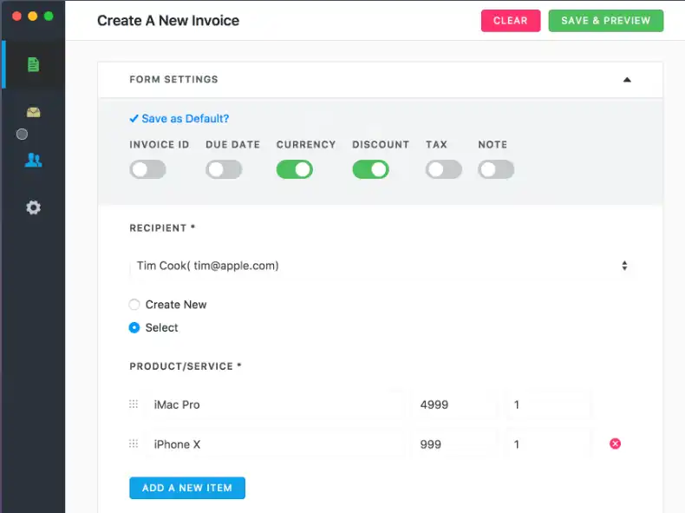Turn off the Currency toggle
This screenshot has width=685, height=513.
295,169
